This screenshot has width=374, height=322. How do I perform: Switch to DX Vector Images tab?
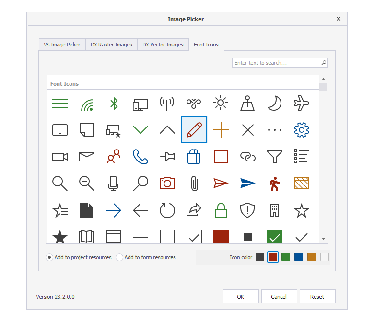pyautogui.click(x=163, y=45)
